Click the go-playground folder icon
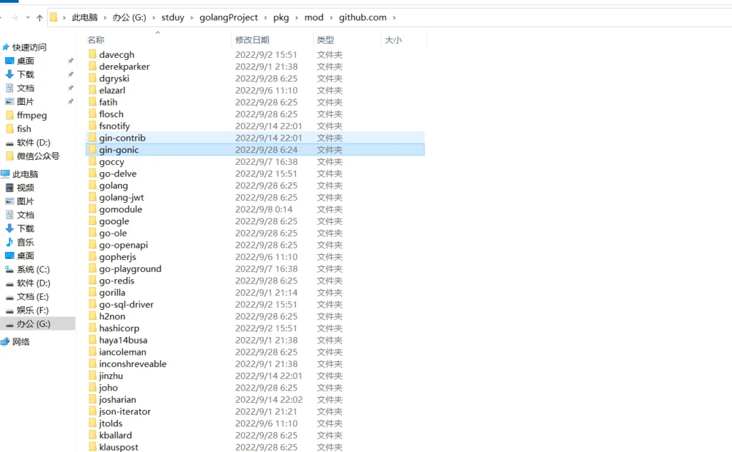 pyautogui.click(x=92, y=268)
